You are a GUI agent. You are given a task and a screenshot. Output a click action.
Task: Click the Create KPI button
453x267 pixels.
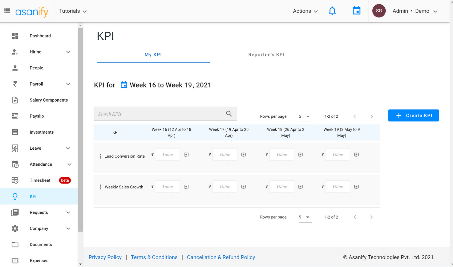coord(413,115)
